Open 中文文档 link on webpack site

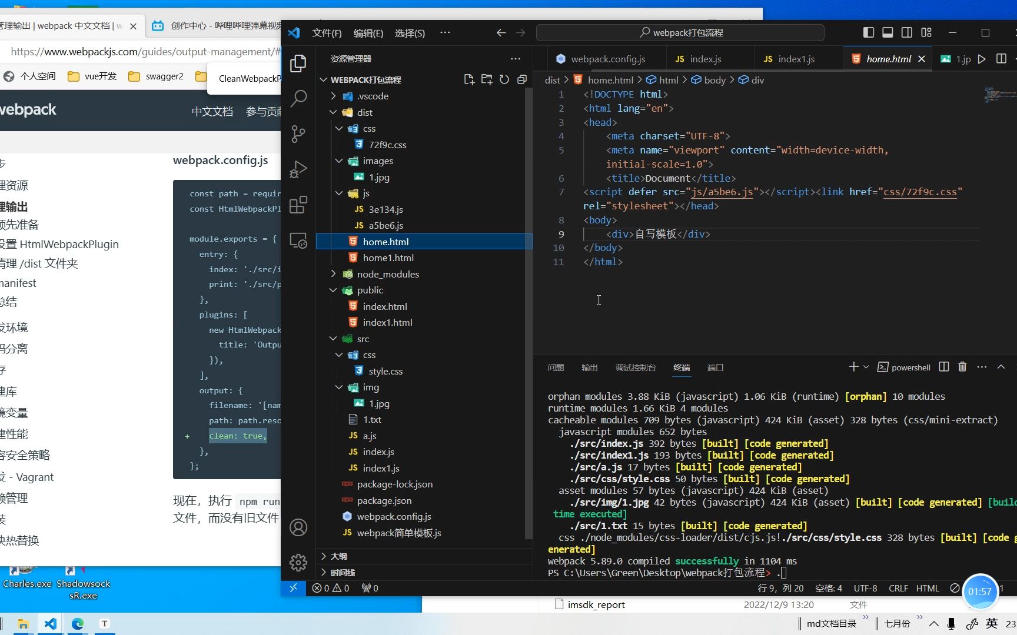(212, 111)
